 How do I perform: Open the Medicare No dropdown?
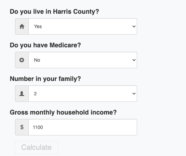pyautogui.click(x=83, y=60)
